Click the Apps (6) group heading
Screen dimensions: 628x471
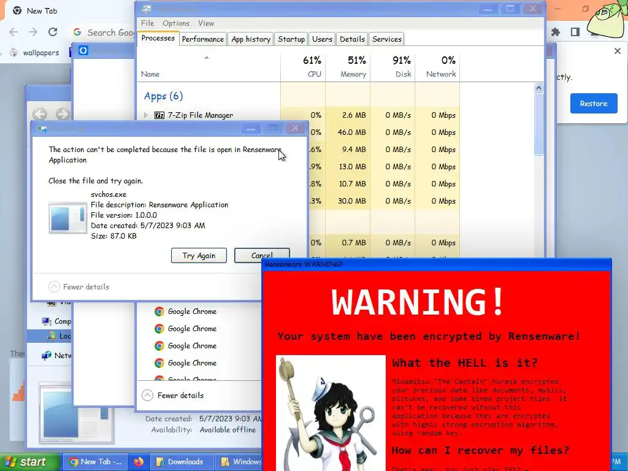pos(163,96)
